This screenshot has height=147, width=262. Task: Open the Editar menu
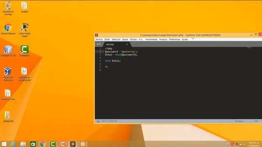coord(107,40)
